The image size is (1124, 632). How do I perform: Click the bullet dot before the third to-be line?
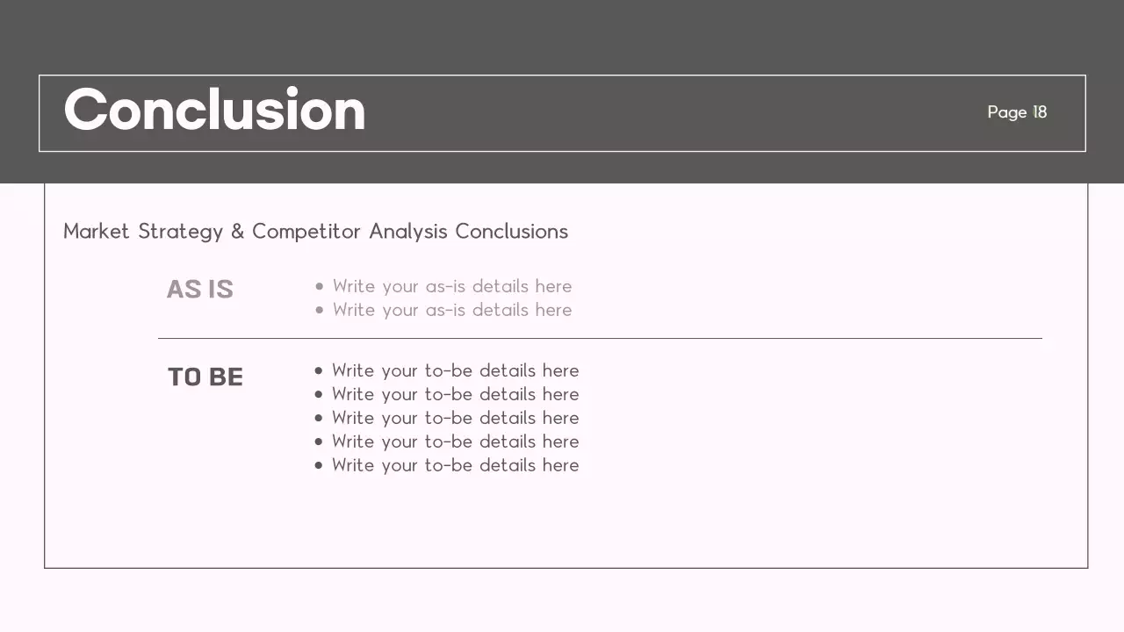pos(319,418)
